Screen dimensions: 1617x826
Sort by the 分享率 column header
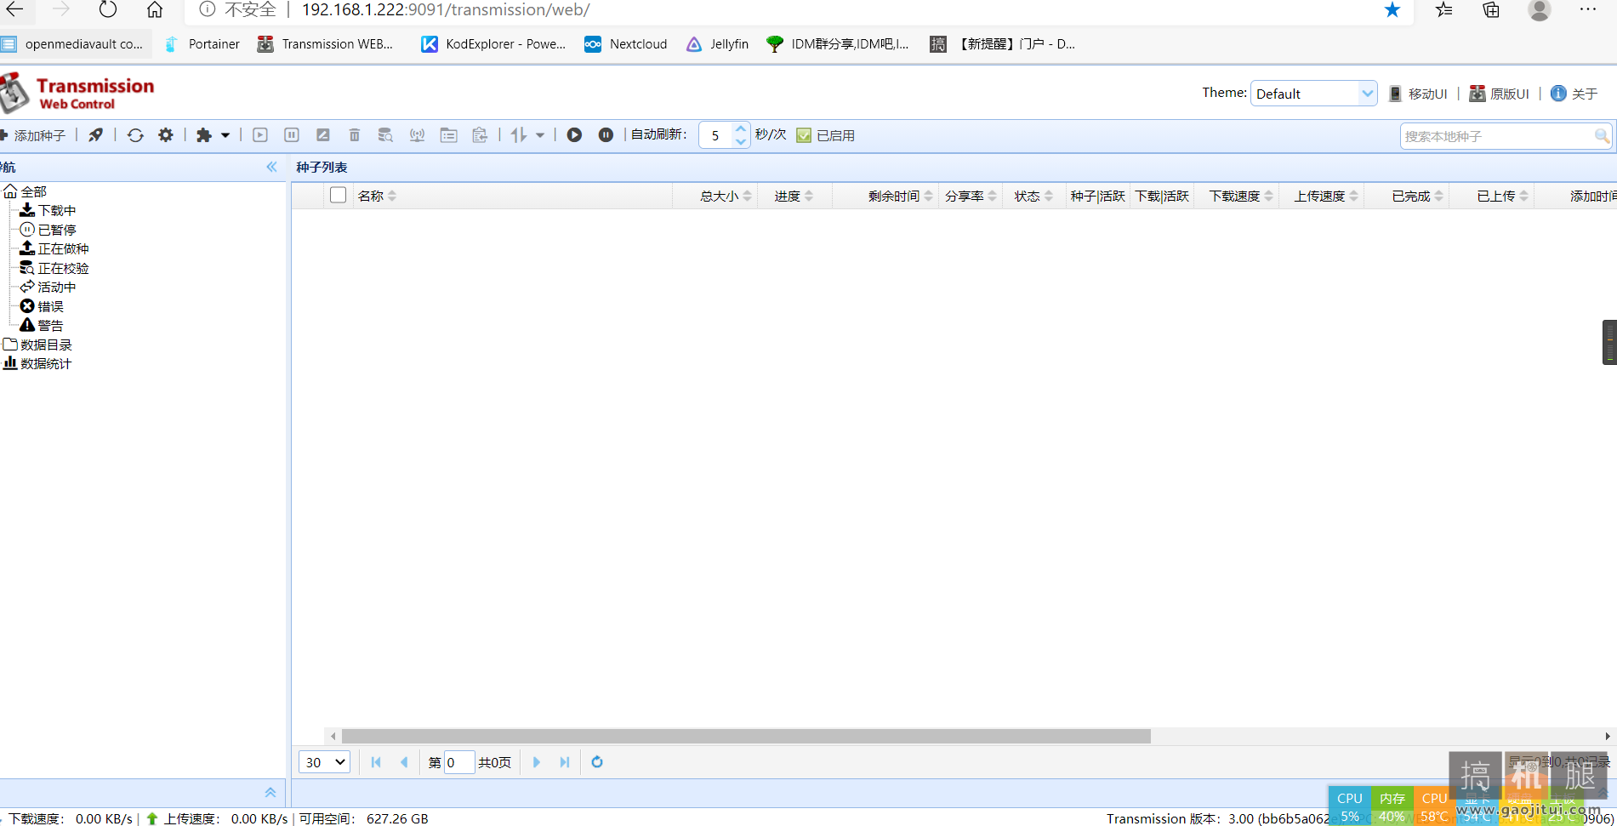(x=971, y=196)
